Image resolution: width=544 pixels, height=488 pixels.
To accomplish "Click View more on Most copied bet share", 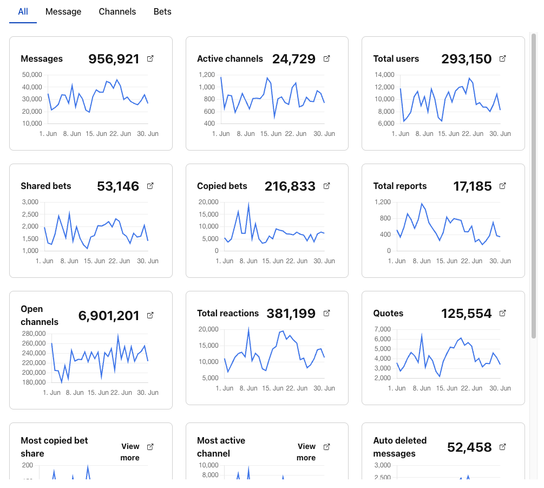I will (130, 452).
